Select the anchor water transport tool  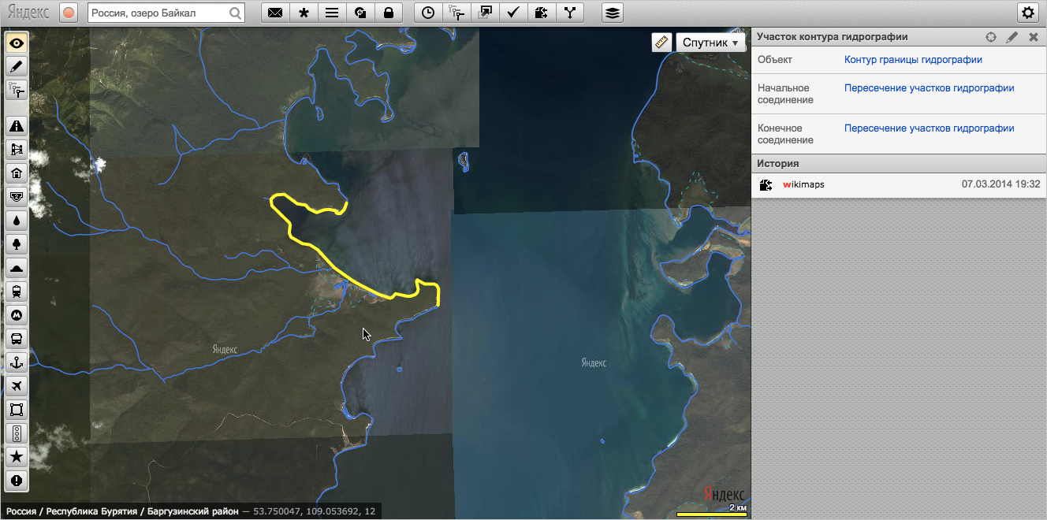[x=17, y=362]
